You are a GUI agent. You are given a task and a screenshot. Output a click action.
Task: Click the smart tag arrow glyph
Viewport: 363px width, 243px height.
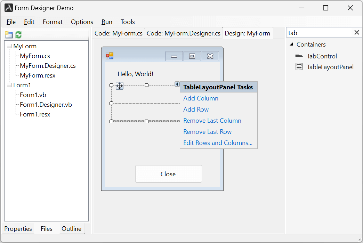(177, 84)
